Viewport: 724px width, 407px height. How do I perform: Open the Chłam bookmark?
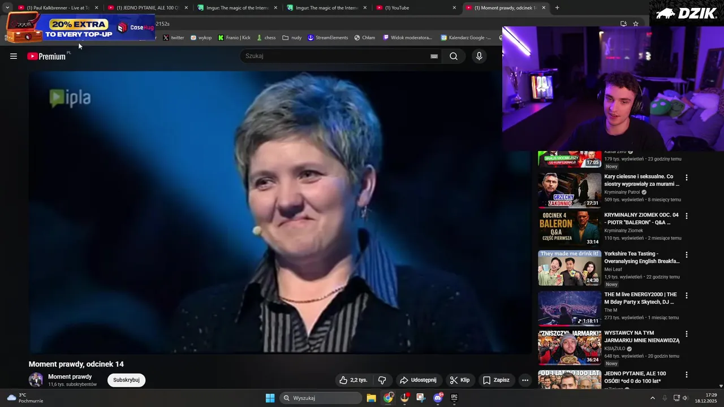tap(365, 38)
